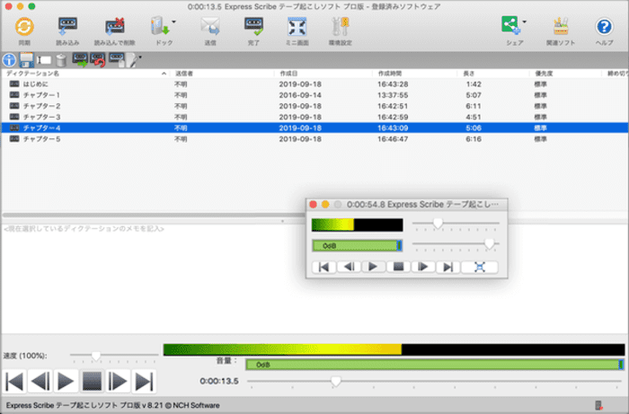Click the 送信 send envelope icon
629x414 pixels.
point(210,27)
